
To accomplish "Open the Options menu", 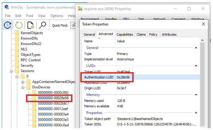I will tap(57, 16).
